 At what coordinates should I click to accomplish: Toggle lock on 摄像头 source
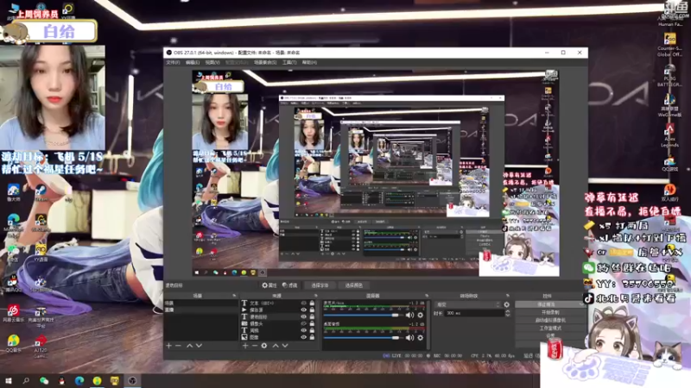click(312, 323)
